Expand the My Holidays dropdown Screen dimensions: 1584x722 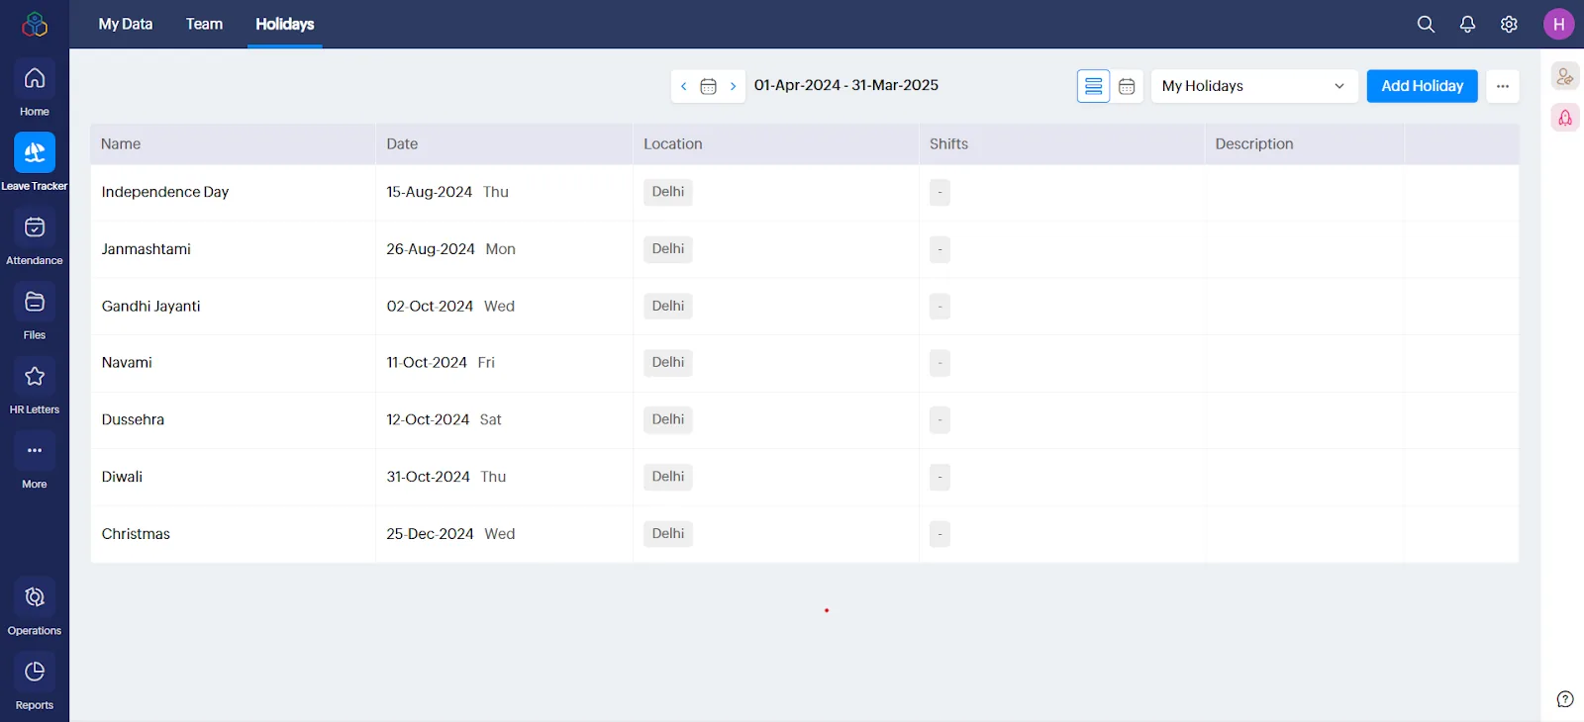coord(1253,86)
